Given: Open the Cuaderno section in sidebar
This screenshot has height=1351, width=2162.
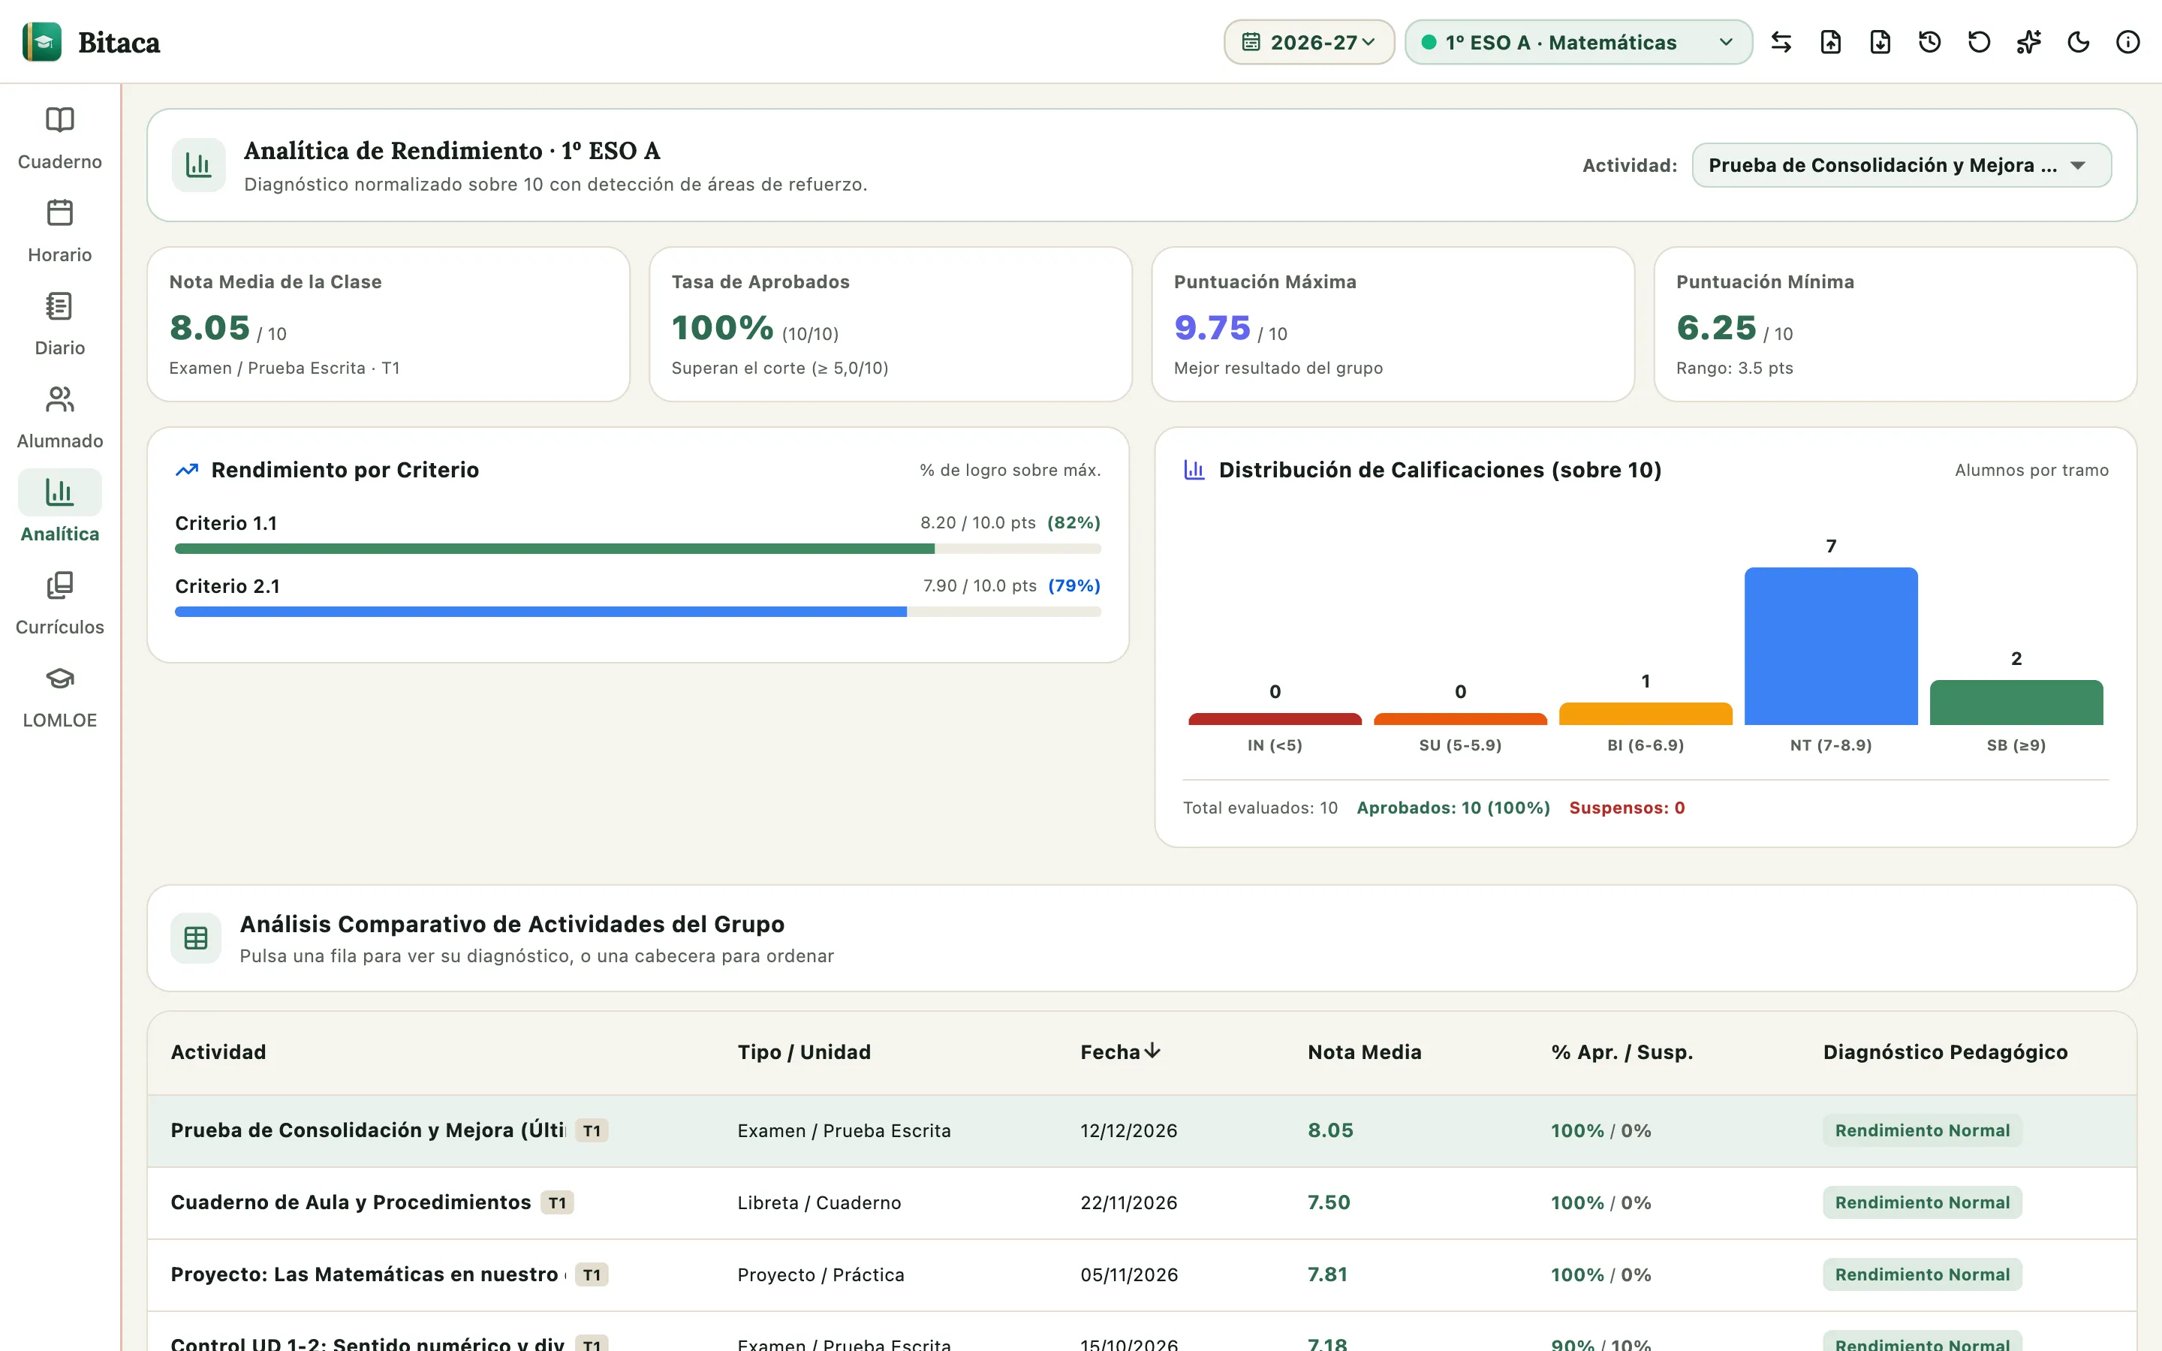Looking at the screenshot, I should [60, 139].
